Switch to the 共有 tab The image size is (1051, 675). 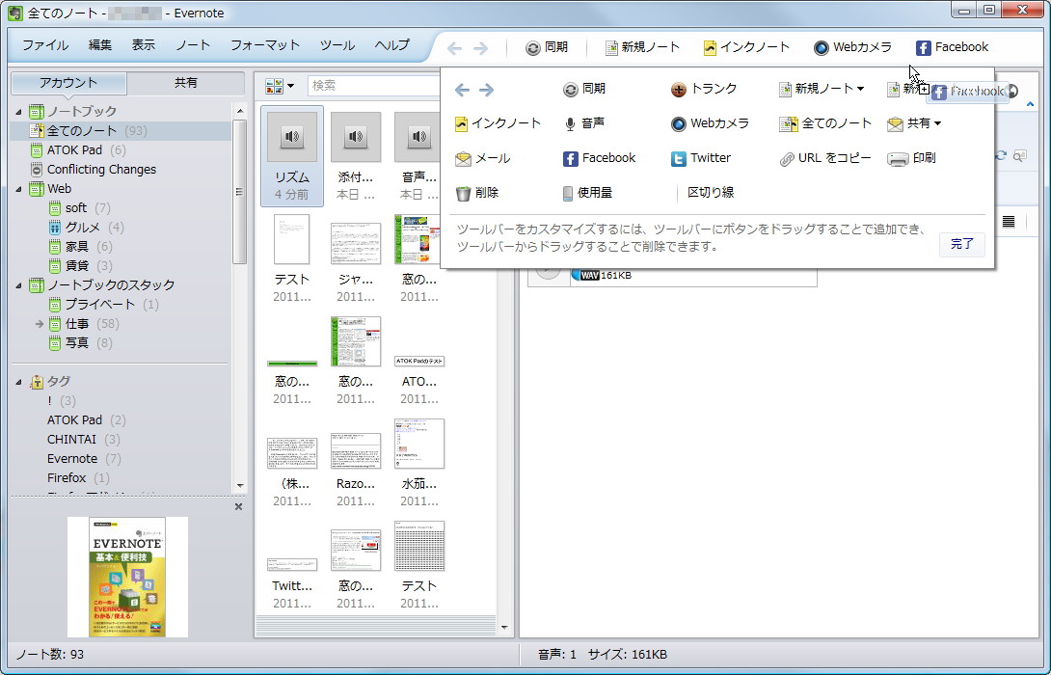tap(186, 83)
